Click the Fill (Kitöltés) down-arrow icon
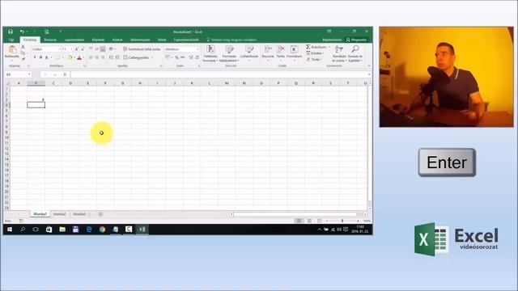Image resolution: width=518 pixels, height=291 pixels. [308, 53]
